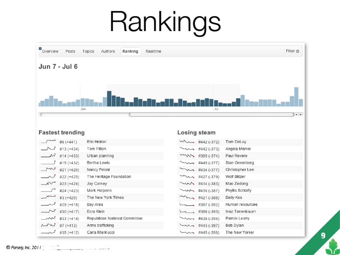340x255 pixels.
Task: Go to the Authors tab
Action: click(108, 51)
